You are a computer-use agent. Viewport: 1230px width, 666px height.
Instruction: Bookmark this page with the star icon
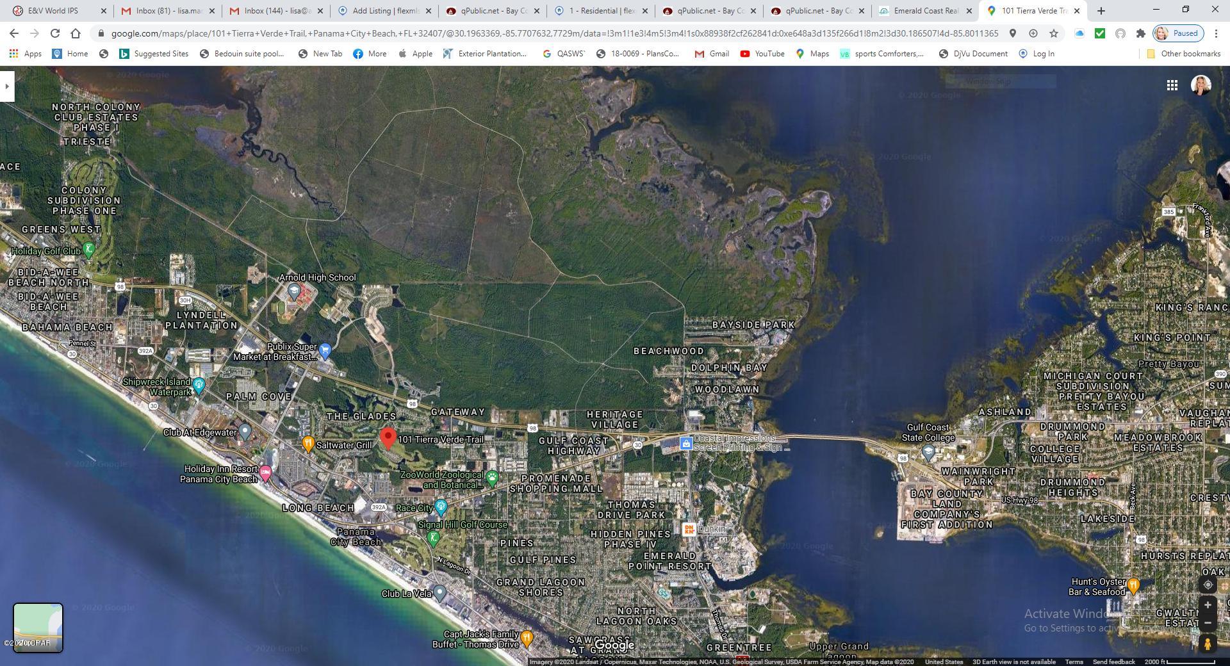pyautogui.click(x=1054, y=33)
